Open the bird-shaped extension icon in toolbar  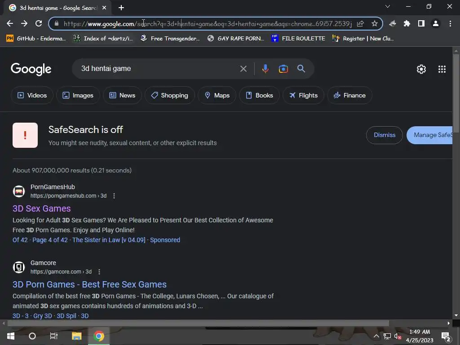click(x=393, y=23)
